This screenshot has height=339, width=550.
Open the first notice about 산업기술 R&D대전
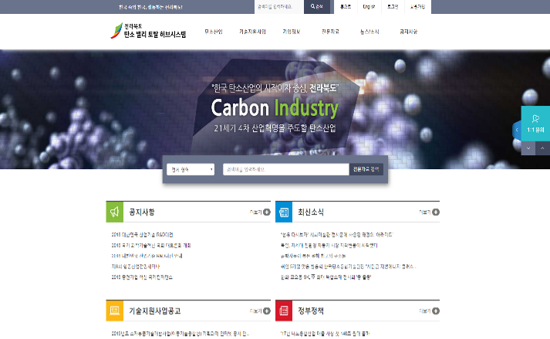142,235
